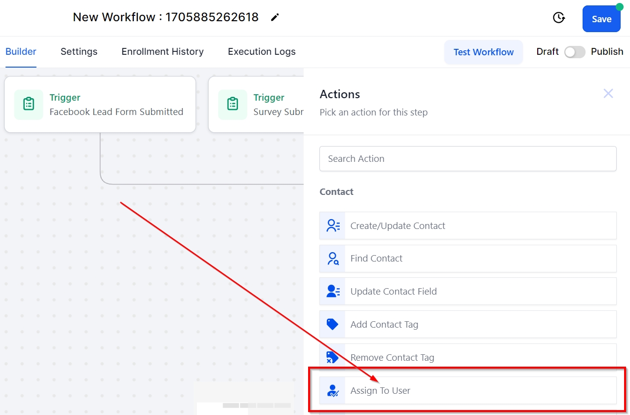The height and width of the screenshot is (415, 630).
Task: Open the version history clock icon
Action: click(558, 18)
